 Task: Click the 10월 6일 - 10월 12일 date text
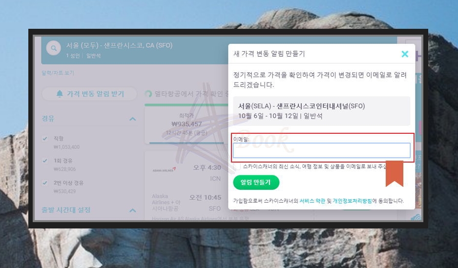(268, 116)
